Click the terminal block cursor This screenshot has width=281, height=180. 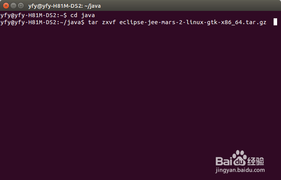275,22
